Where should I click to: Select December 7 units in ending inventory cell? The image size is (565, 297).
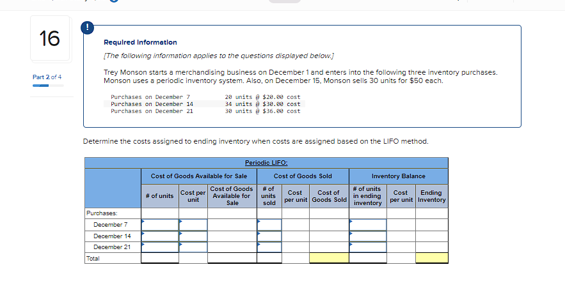tap(368, 225)
